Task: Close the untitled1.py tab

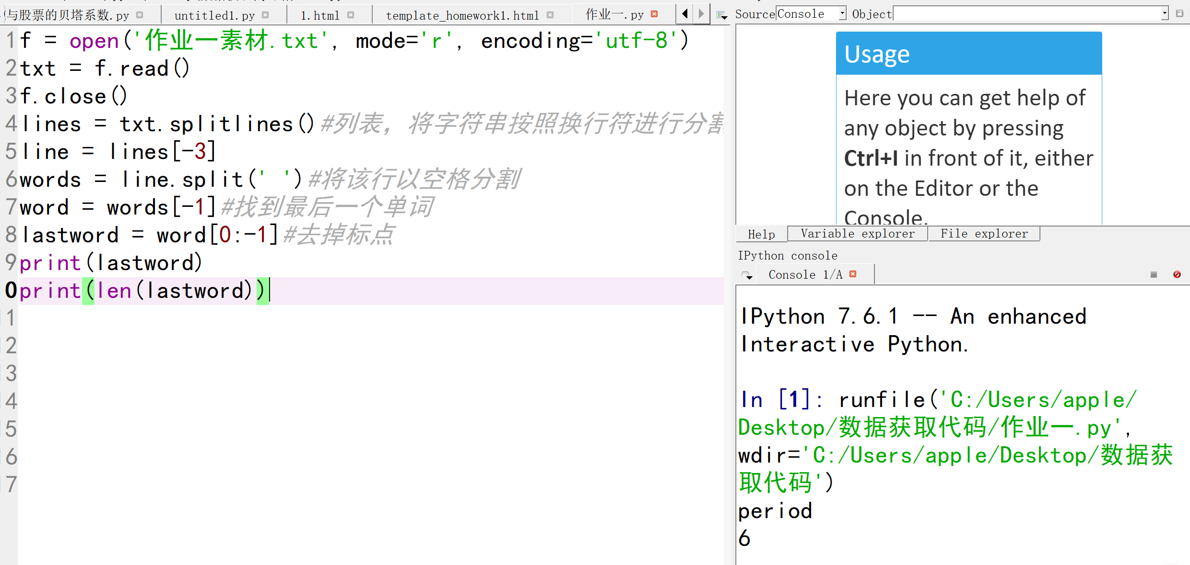Action: pyautogui.click(x=265, y=15)
